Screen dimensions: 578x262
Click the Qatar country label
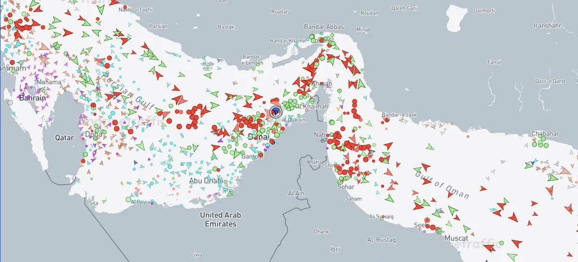(64, 138)
